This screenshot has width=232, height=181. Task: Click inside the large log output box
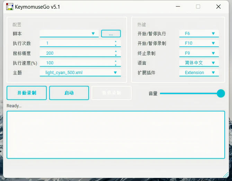tap(116, 135)
